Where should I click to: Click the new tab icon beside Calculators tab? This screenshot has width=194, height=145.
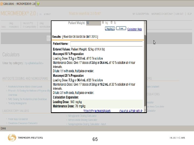tap(38, 4)
